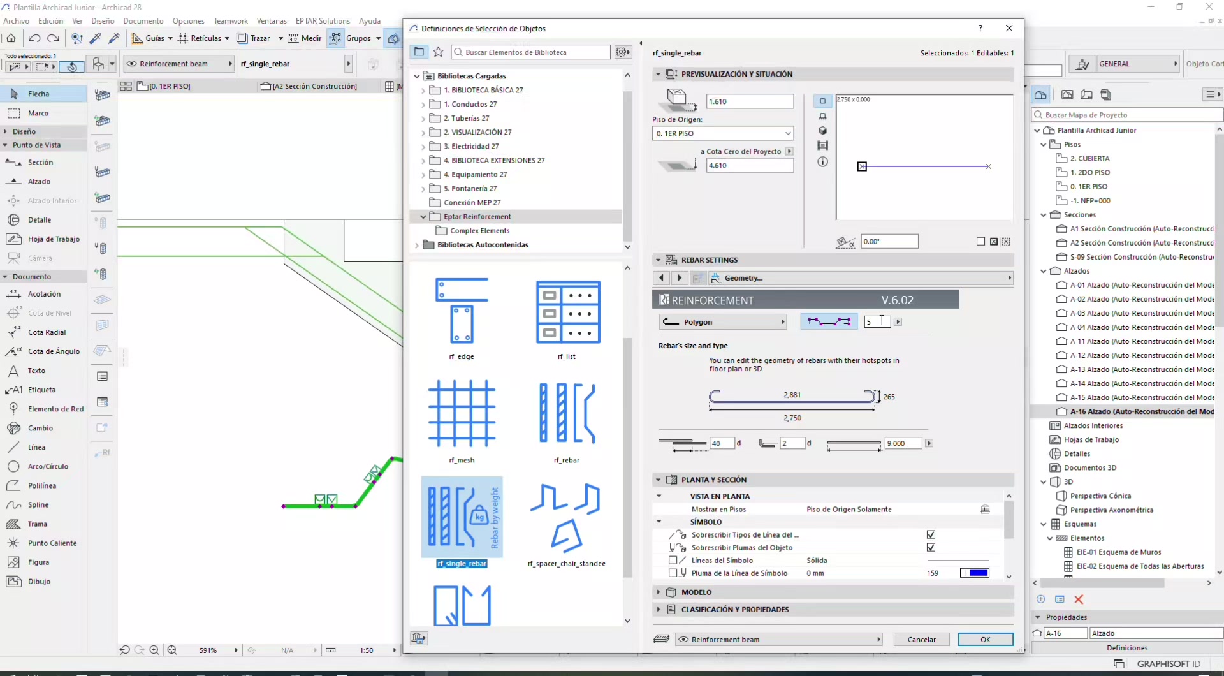
Task: Click the syringe inject parameters icon
Action: 114,38
